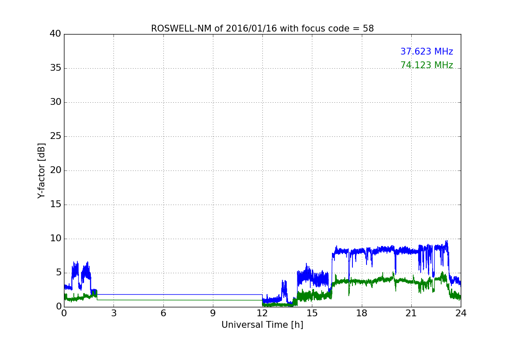
Task: Click the plot title mentioning ROSWELL-NM
Action: click(x=262, y=29)
